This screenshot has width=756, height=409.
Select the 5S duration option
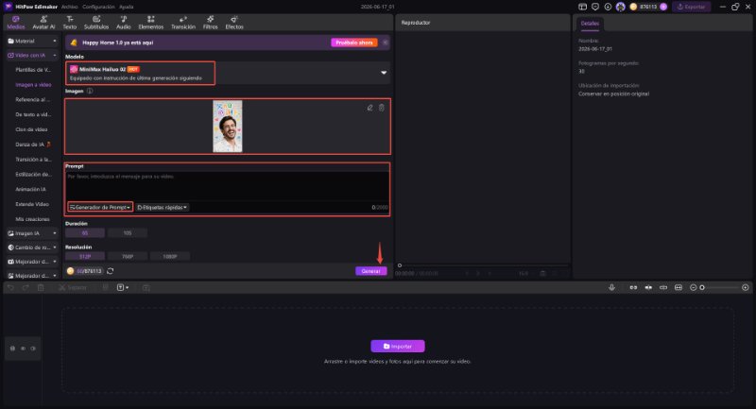tap(85, 233)
